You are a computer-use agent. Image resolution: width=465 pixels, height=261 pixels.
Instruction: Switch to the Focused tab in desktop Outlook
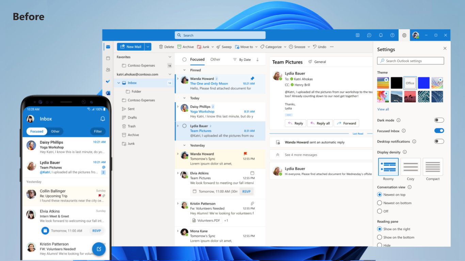[x=197, y=59]
